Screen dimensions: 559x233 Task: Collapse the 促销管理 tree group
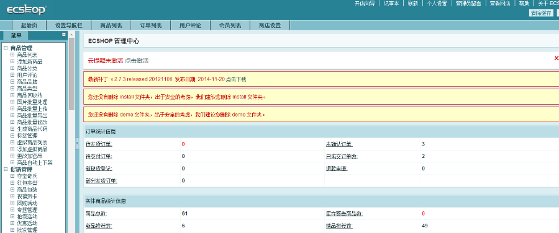click(x=6, y=169)
